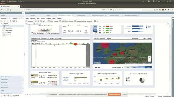Image resolution: width=174 pixels, height=97 pixels.
Task: Open the Ubuntu Обзор activities overview
Action: (3, 1)
